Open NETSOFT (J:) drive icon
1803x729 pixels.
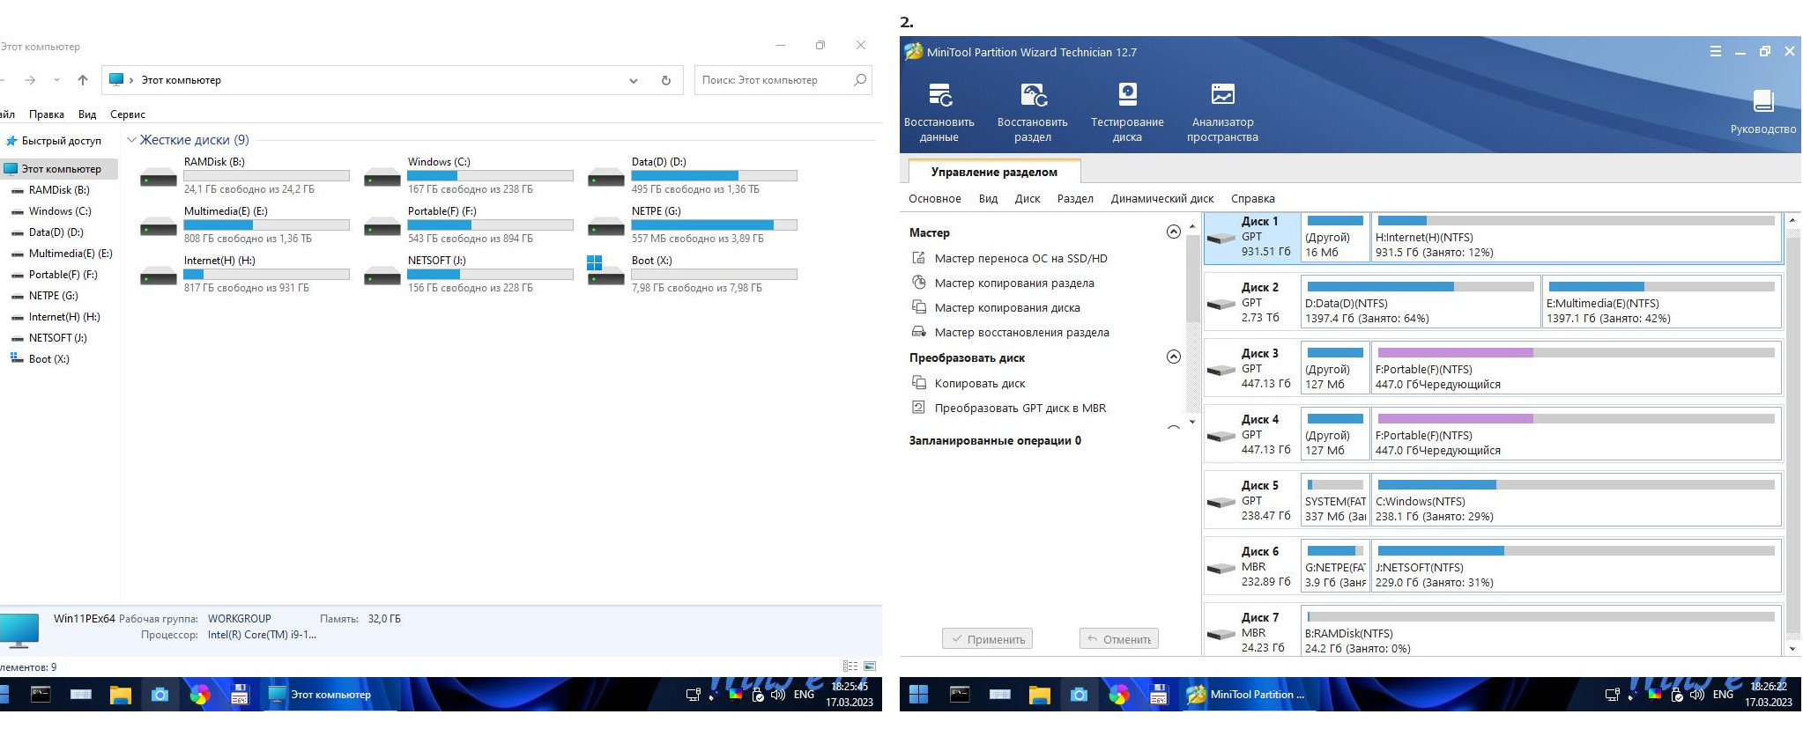(382, 276)
